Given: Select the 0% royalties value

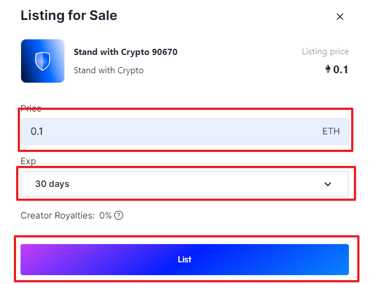Looking at the screenshot, I should click(105, 215).
